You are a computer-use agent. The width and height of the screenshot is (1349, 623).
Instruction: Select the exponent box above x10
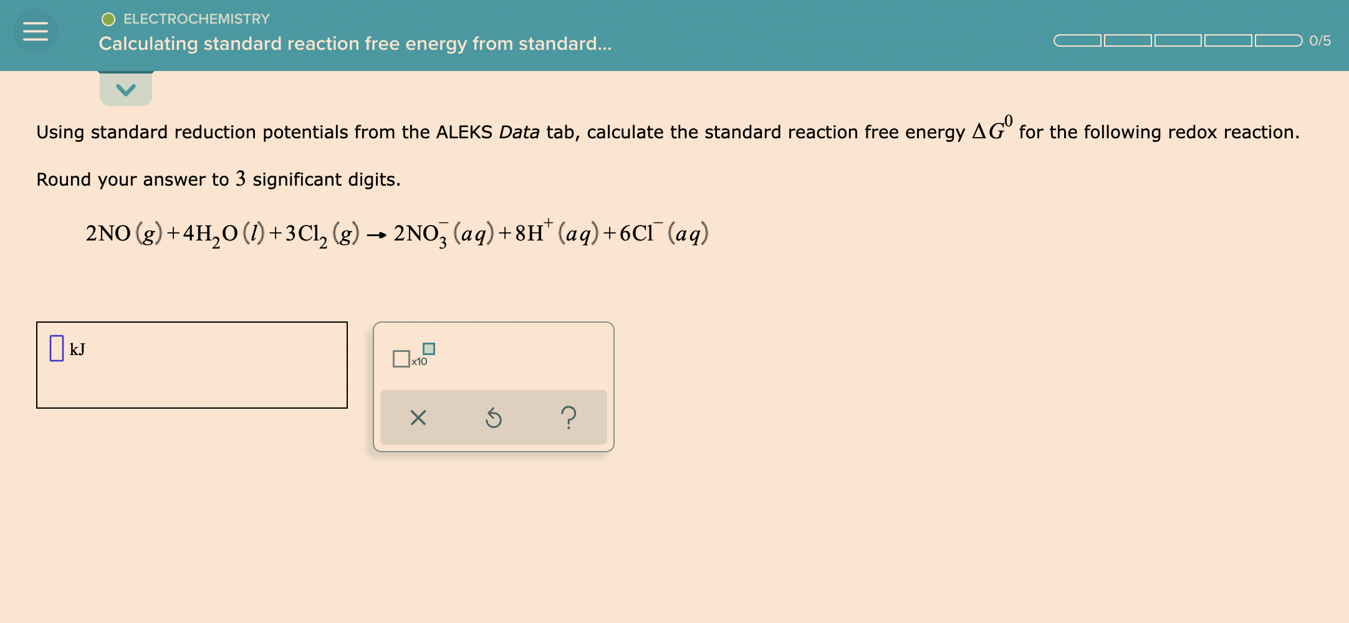pos(429,348)
